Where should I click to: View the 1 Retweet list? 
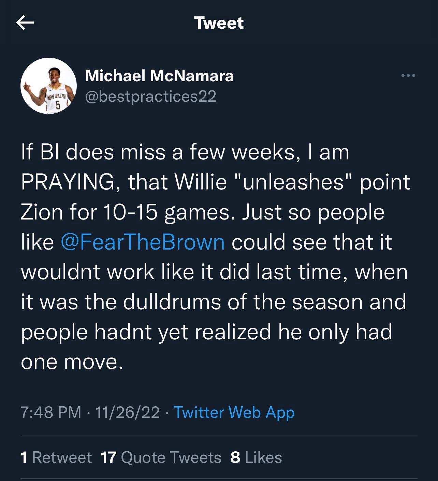click(x=56, y=457)
